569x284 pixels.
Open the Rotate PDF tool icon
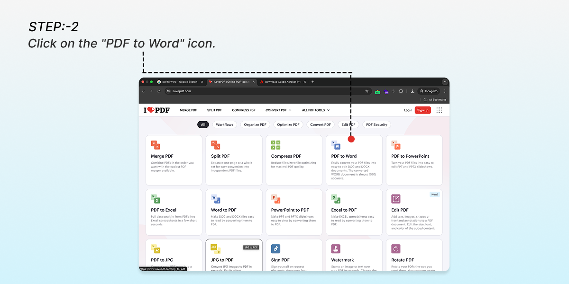[x=395, y=248]
